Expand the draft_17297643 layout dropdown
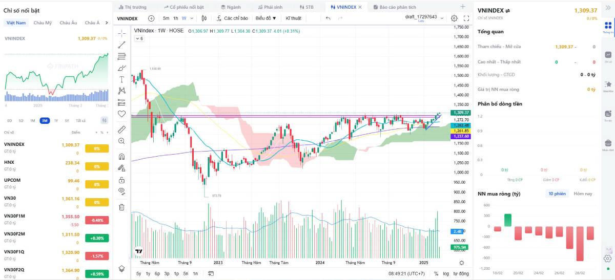This screenshot has height=280, width=615. pyautogui.click(x=442, y=18)
